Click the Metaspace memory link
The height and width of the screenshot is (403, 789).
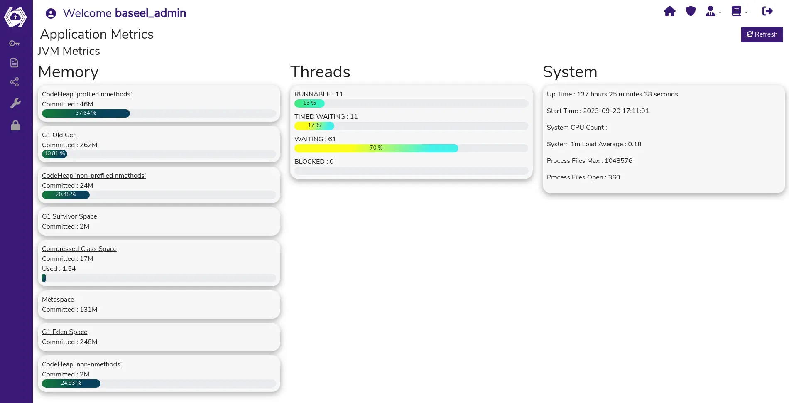pos(58,300)
